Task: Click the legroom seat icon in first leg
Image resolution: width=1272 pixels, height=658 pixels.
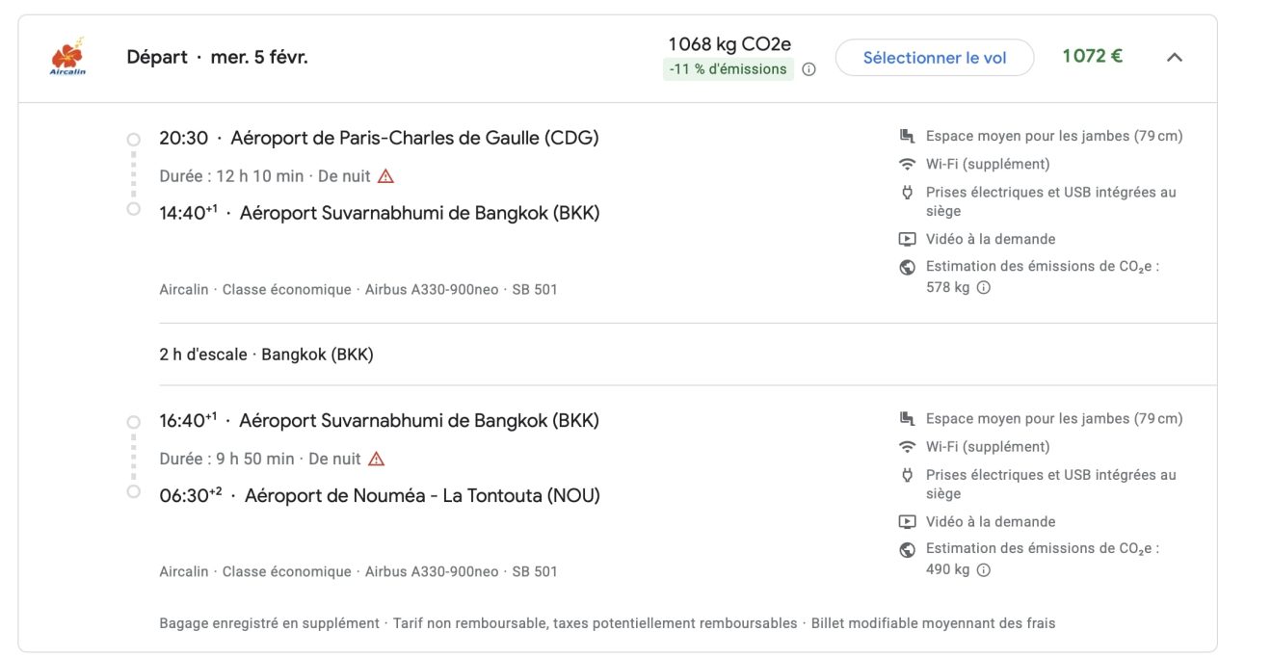Action: 907,136
